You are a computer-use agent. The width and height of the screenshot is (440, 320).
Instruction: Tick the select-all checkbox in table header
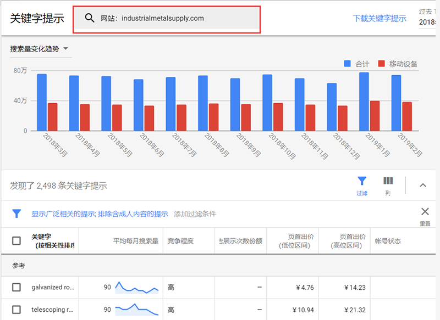(x=16, y=240)
